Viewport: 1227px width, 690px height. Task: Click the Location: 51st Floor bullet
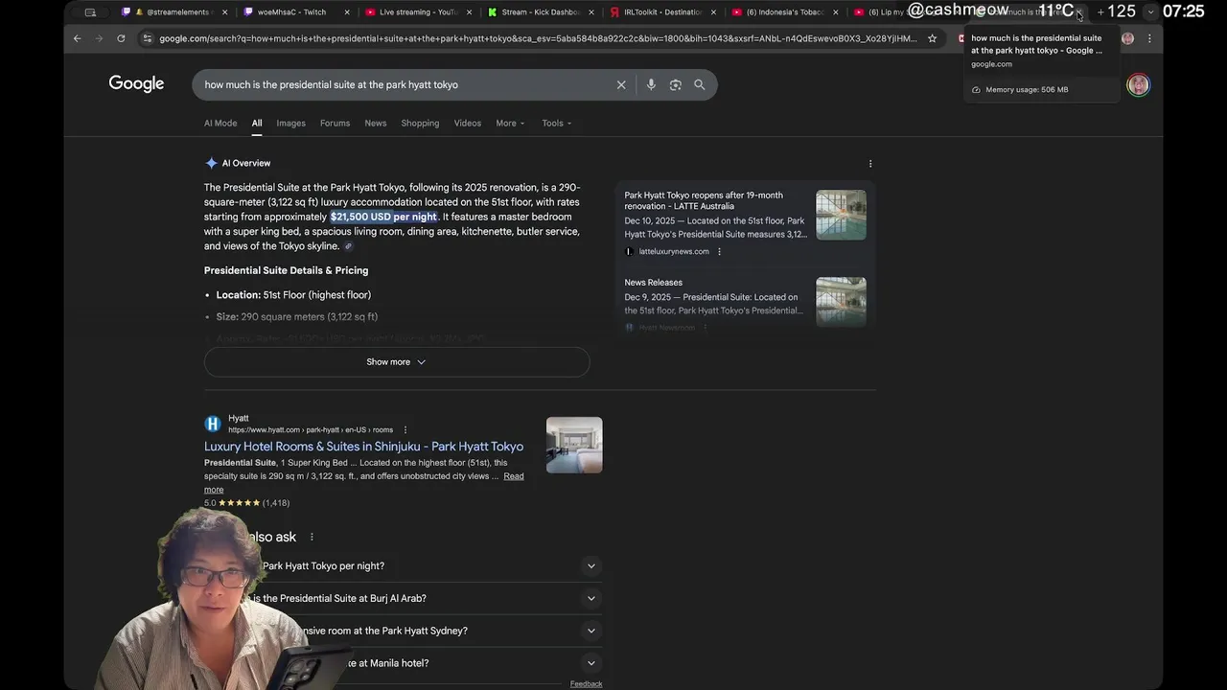tap(293, 295)
